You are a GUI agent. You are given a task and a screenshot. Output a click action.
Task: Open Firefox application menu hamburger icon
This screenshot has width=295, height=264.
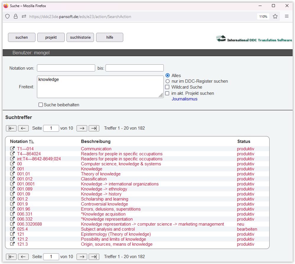click(x=287, y=17)
